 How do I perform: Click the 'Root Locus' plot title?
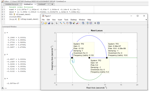point(97,30)
